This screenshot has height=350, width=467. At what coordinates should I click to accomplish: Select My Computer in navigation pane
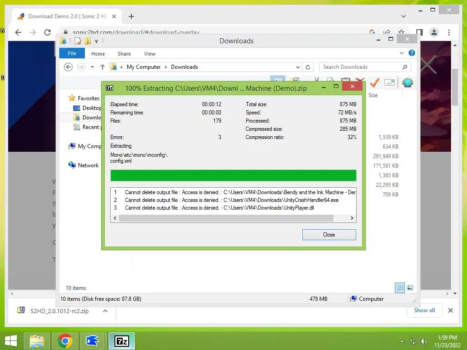pyautogui.click(x=85, y=146)
